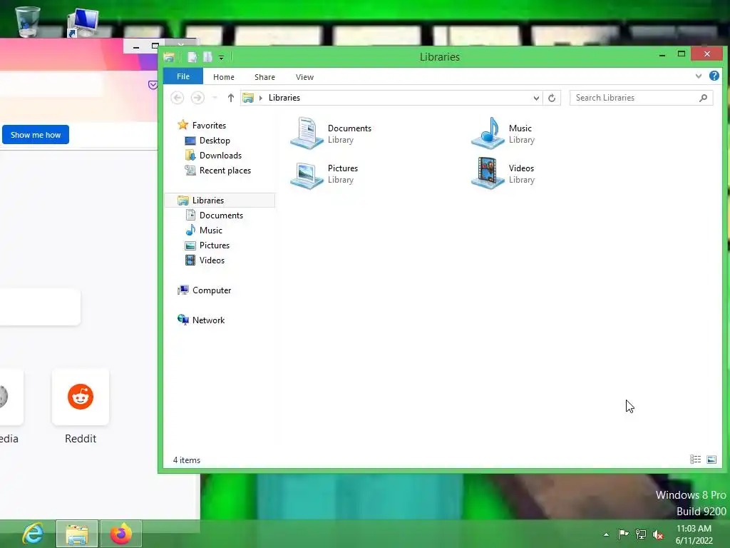Click the address bar Libraries folder icon
Image resolution: width=730 pixels, height=548 pixels.
tap(248, 98)
